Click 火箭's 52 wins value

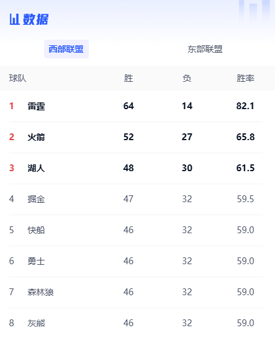coord(128,137)
